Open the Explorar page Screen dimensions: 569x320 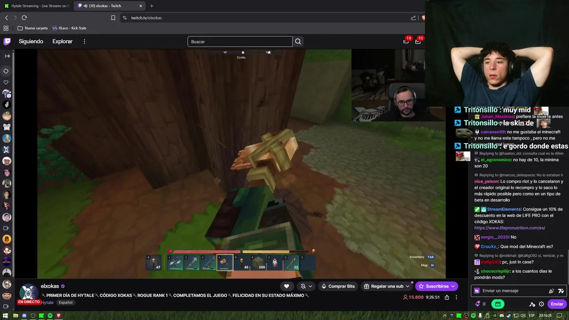tap(62, 41)
